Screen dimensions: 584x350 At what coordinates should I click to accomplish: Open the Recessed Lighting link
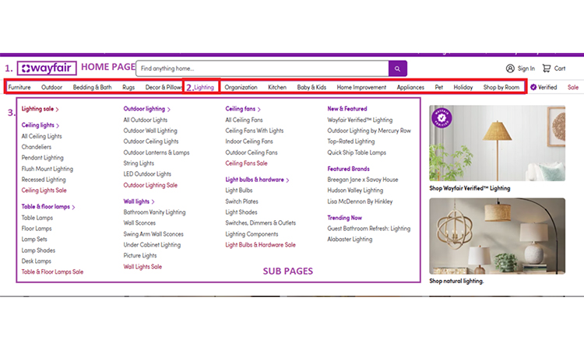[44, 179]
